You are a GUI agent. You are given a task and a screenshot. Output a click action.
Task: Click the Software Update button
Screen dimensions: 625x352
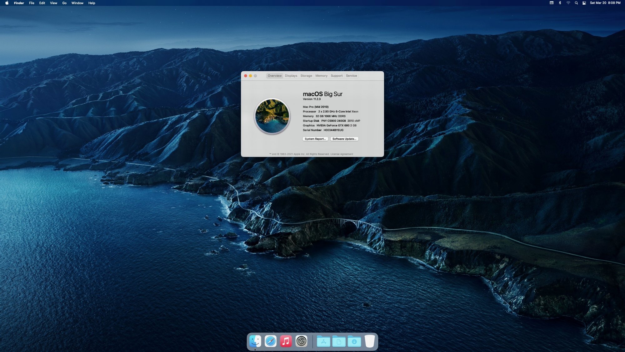[x=344, y=139]
